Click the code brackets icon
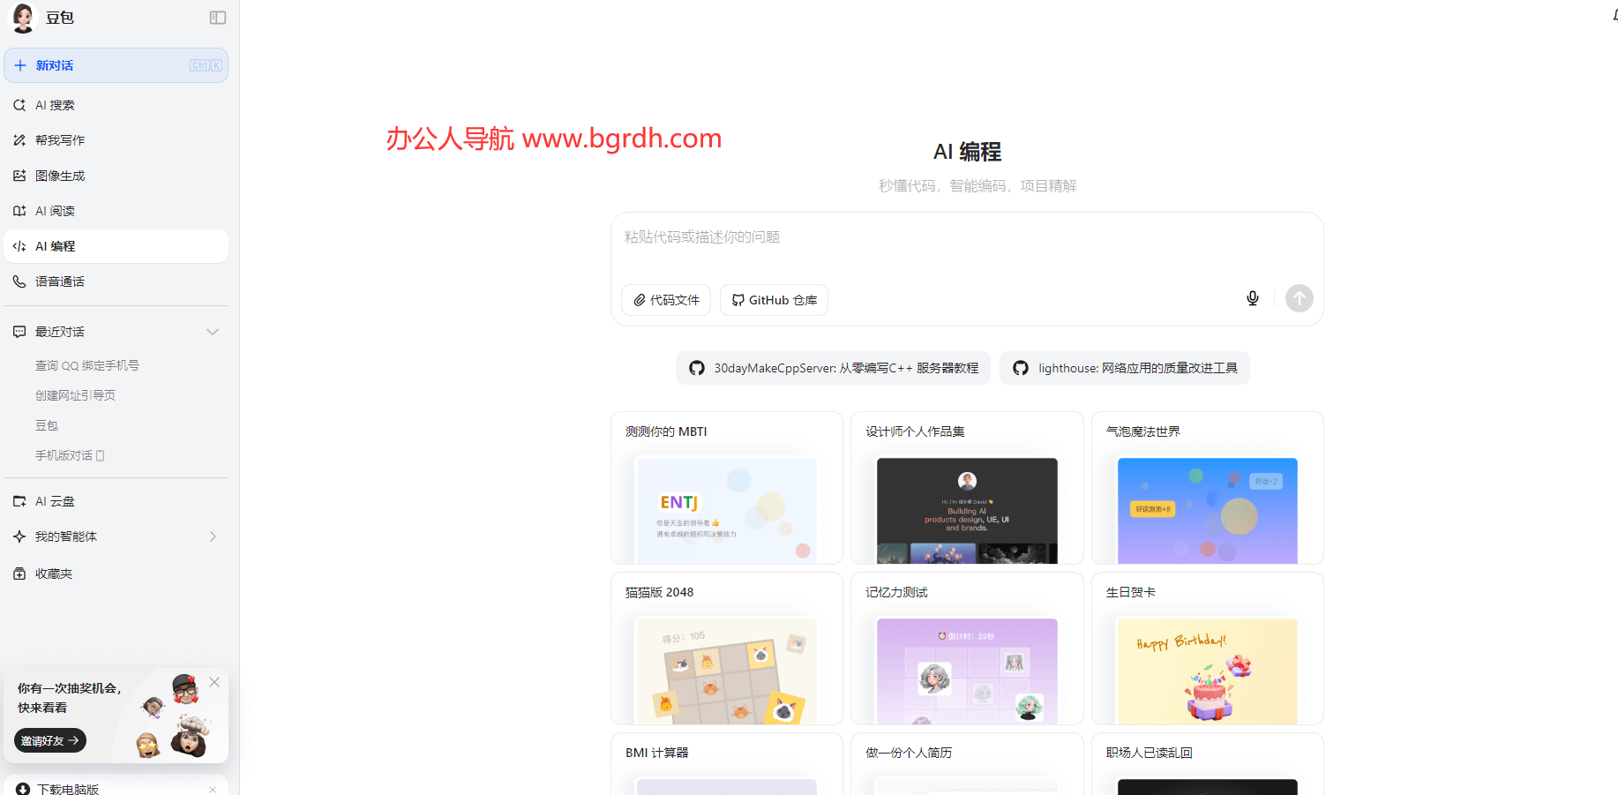Image resolution: width=1618 pixels, height=795 pixels. 19,246
